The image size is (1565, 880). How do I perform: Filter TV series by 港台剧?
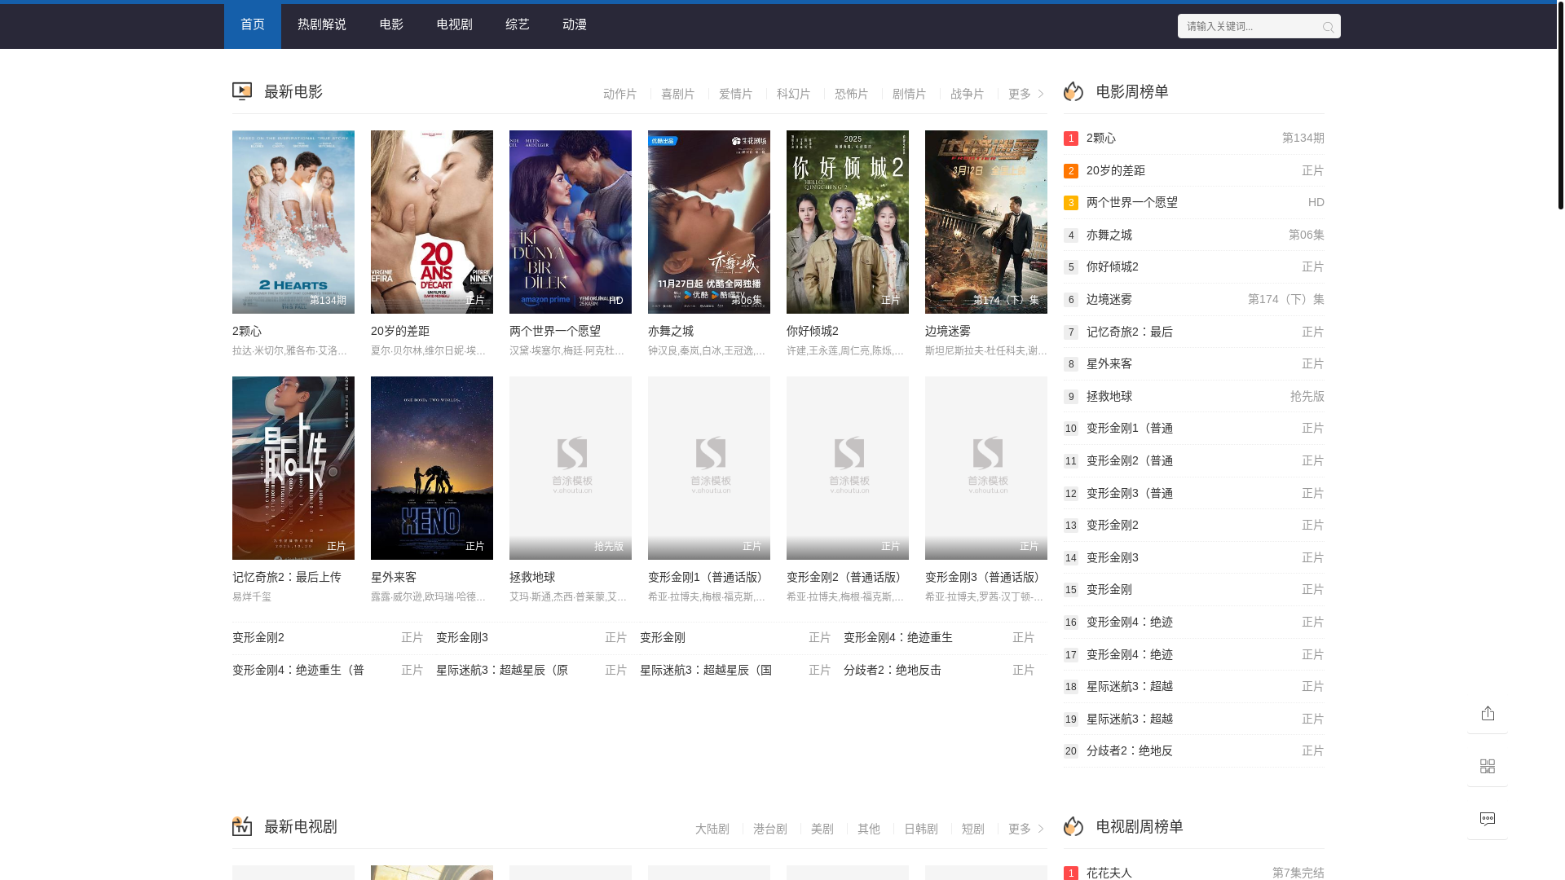(770, 829)
